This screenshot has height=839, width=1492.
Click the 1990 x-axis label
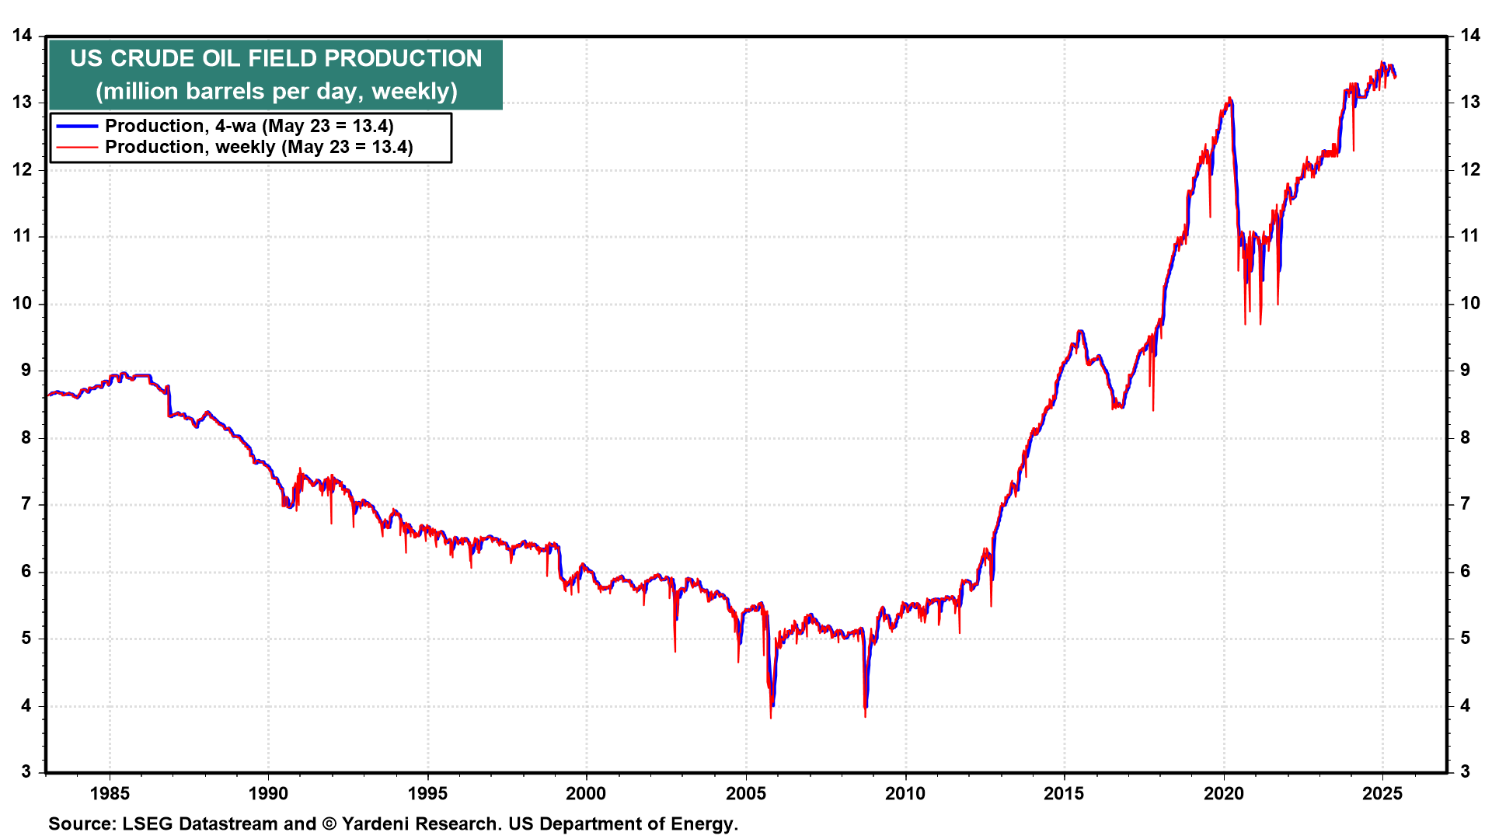268,793
